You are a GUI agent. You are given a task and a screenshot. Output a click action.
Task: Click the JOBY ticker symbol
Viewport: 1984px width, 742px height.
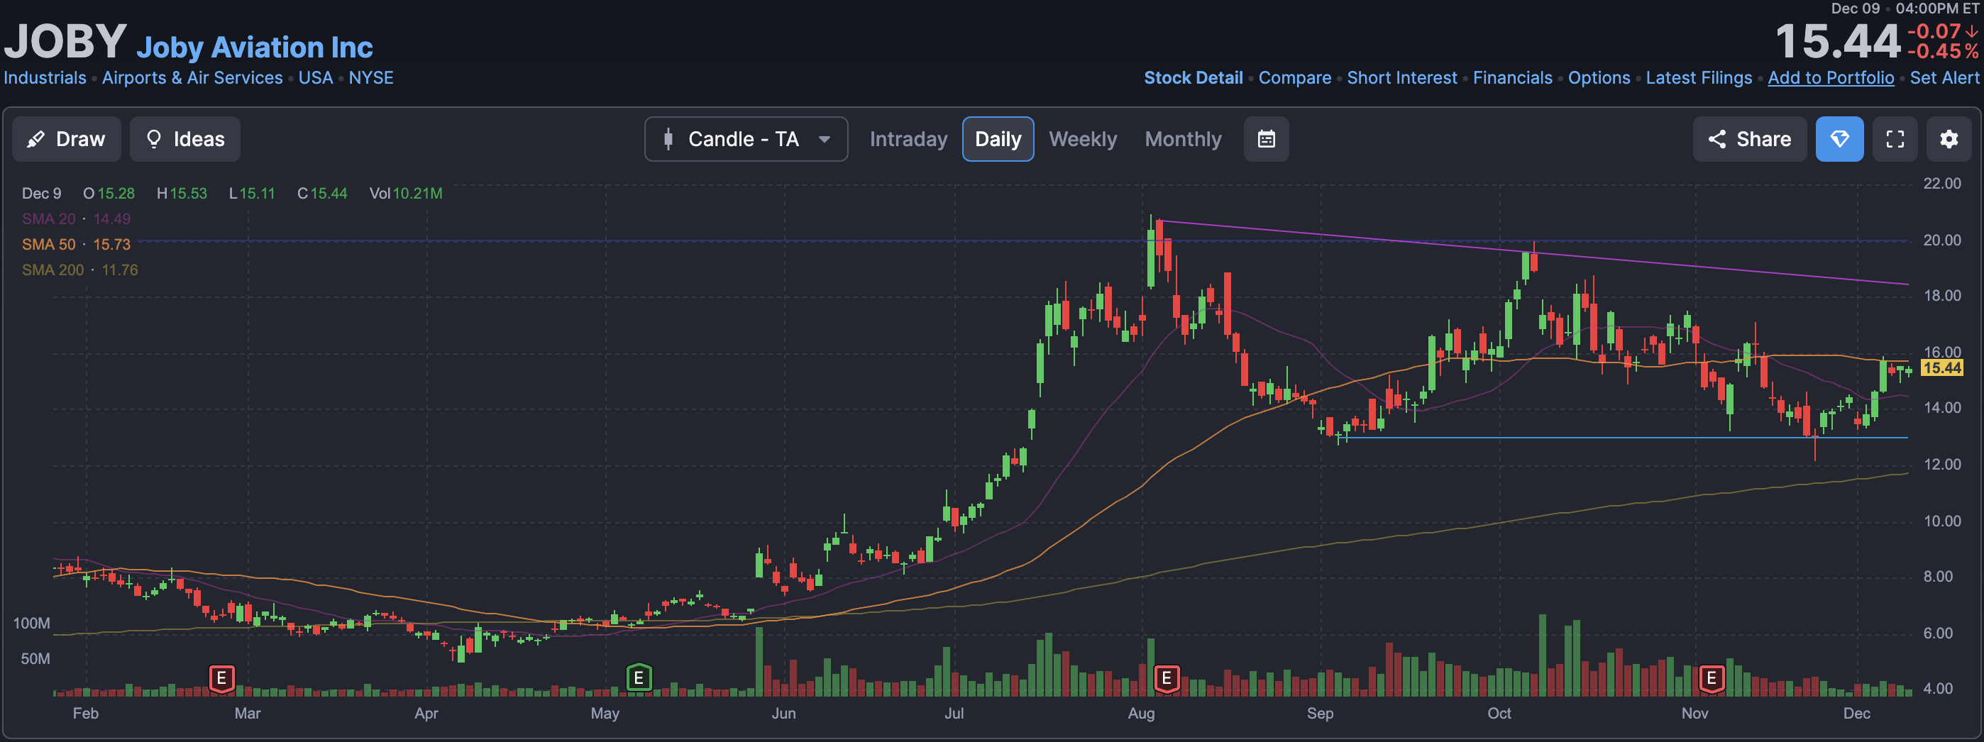point(65,41)
